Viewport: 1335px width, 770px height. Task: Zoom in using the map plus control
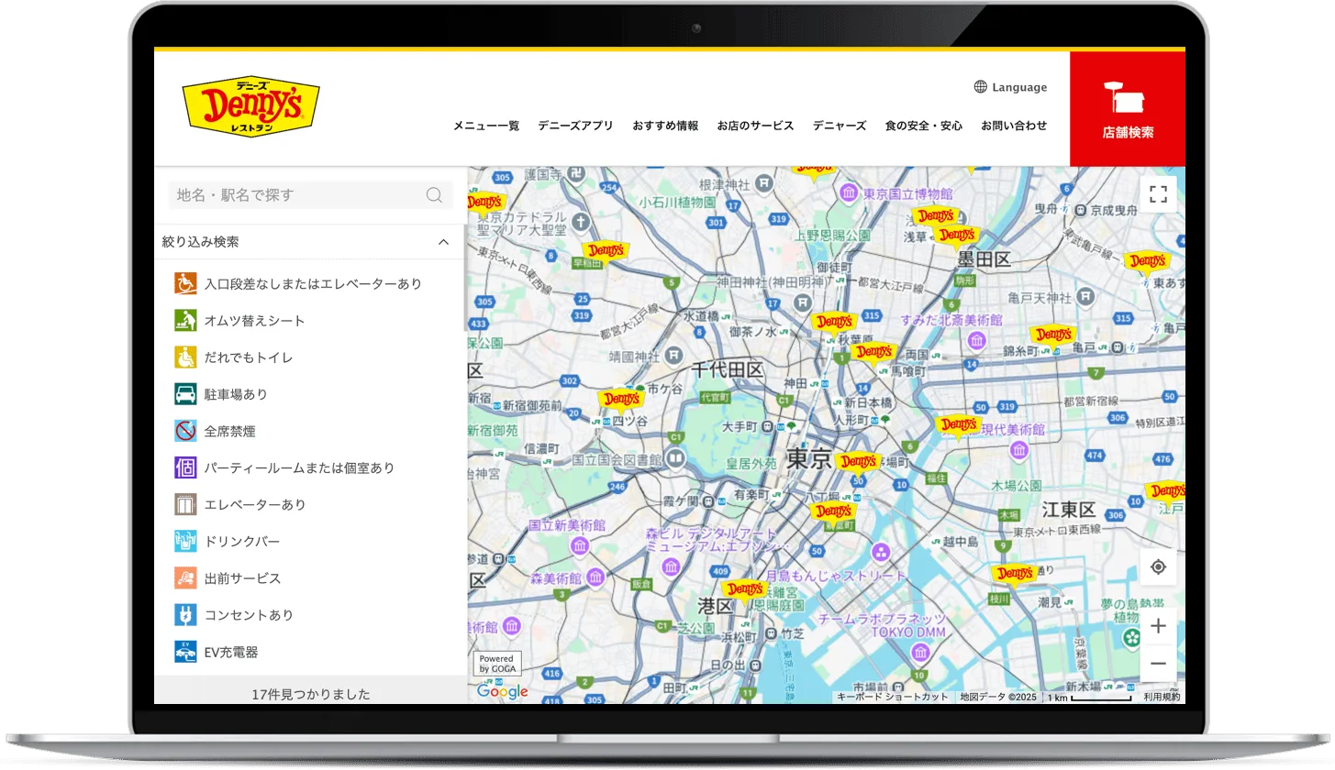point(1158,626)
